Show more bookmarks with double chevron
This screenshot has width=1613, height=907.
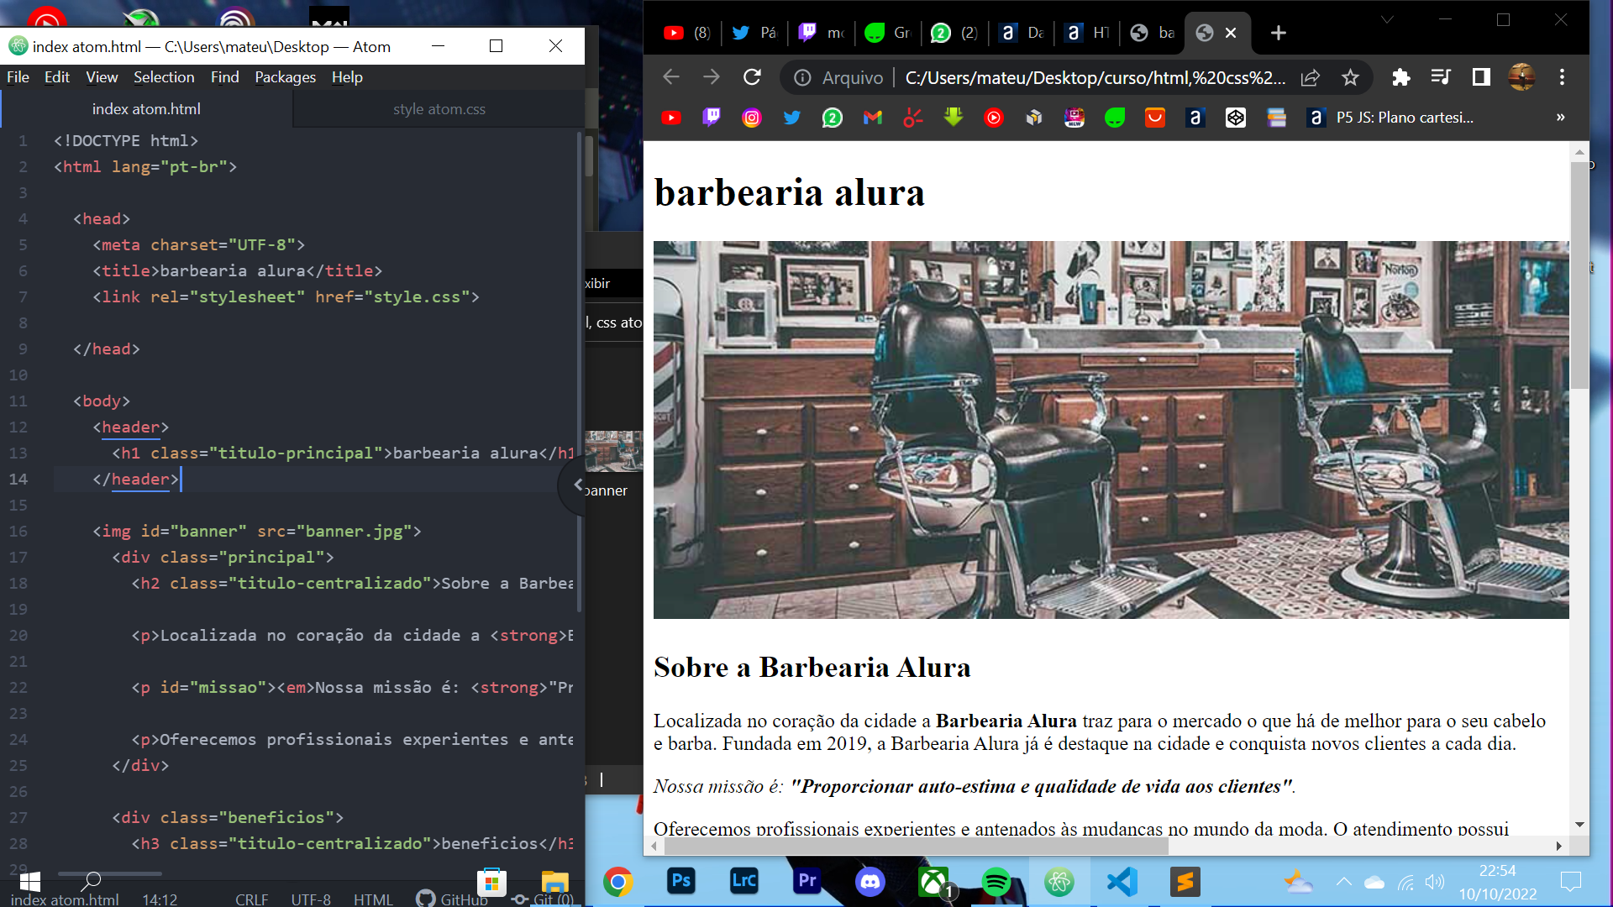click(x=1560, y=118)
